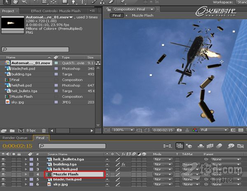Create new folder in Project panel
The height and width of the screenshot is (191, 247).
12,130
